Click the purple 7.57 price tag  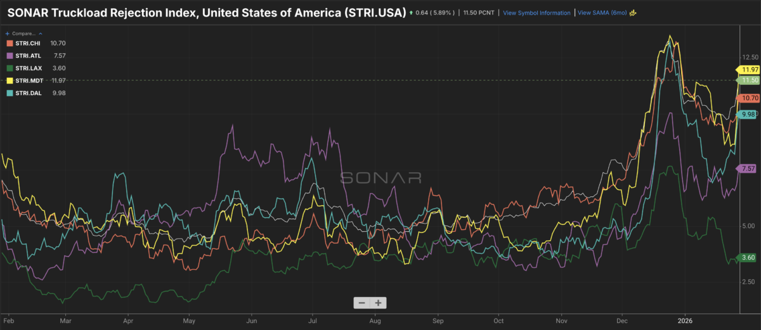click(x=746, y=168)
